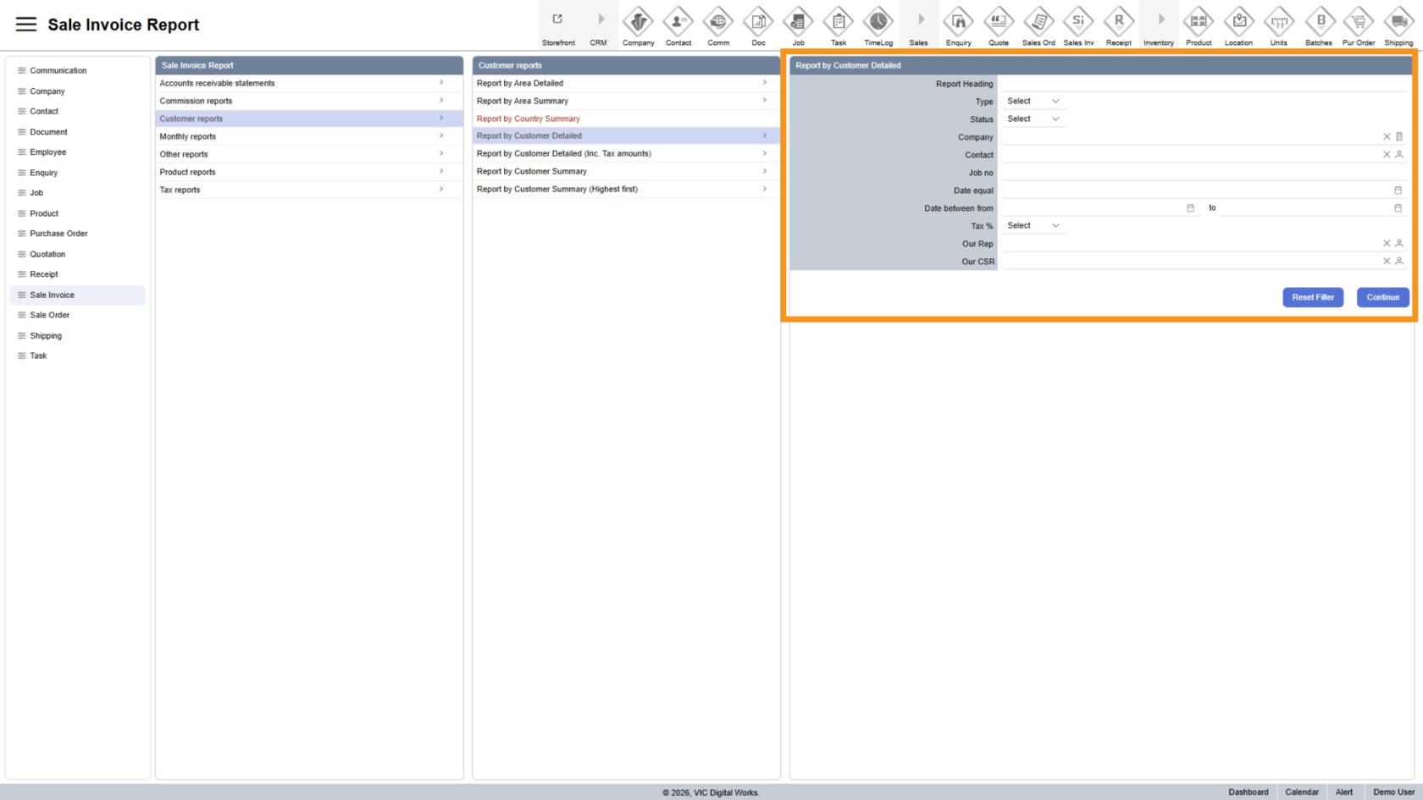1423x800 pixels.
Task: Open the TimeLog clock icon
Action: 878,21
